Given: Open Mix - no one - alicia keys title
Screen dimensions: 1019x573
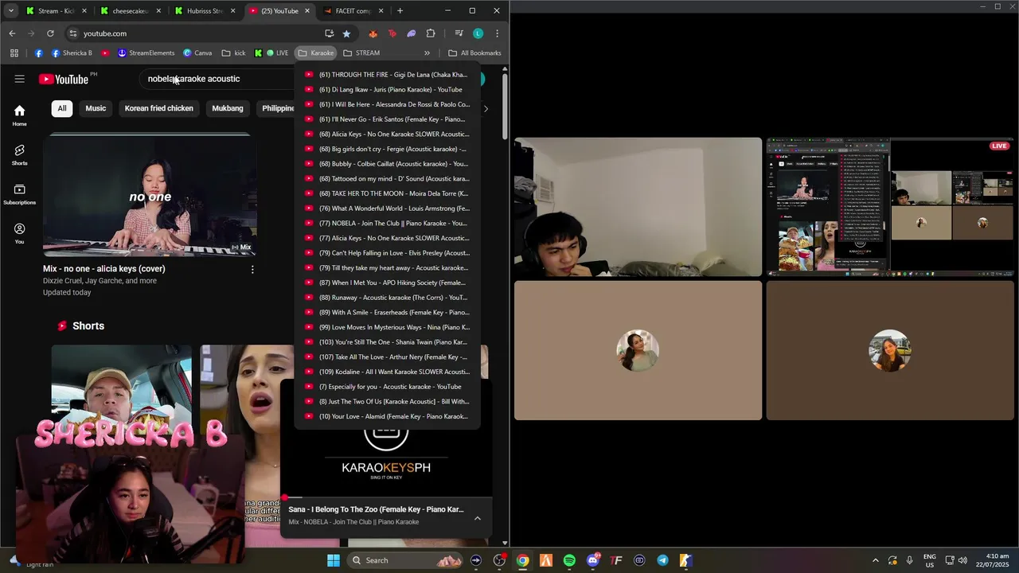Looking at the screenshot, I should [104, 269].
